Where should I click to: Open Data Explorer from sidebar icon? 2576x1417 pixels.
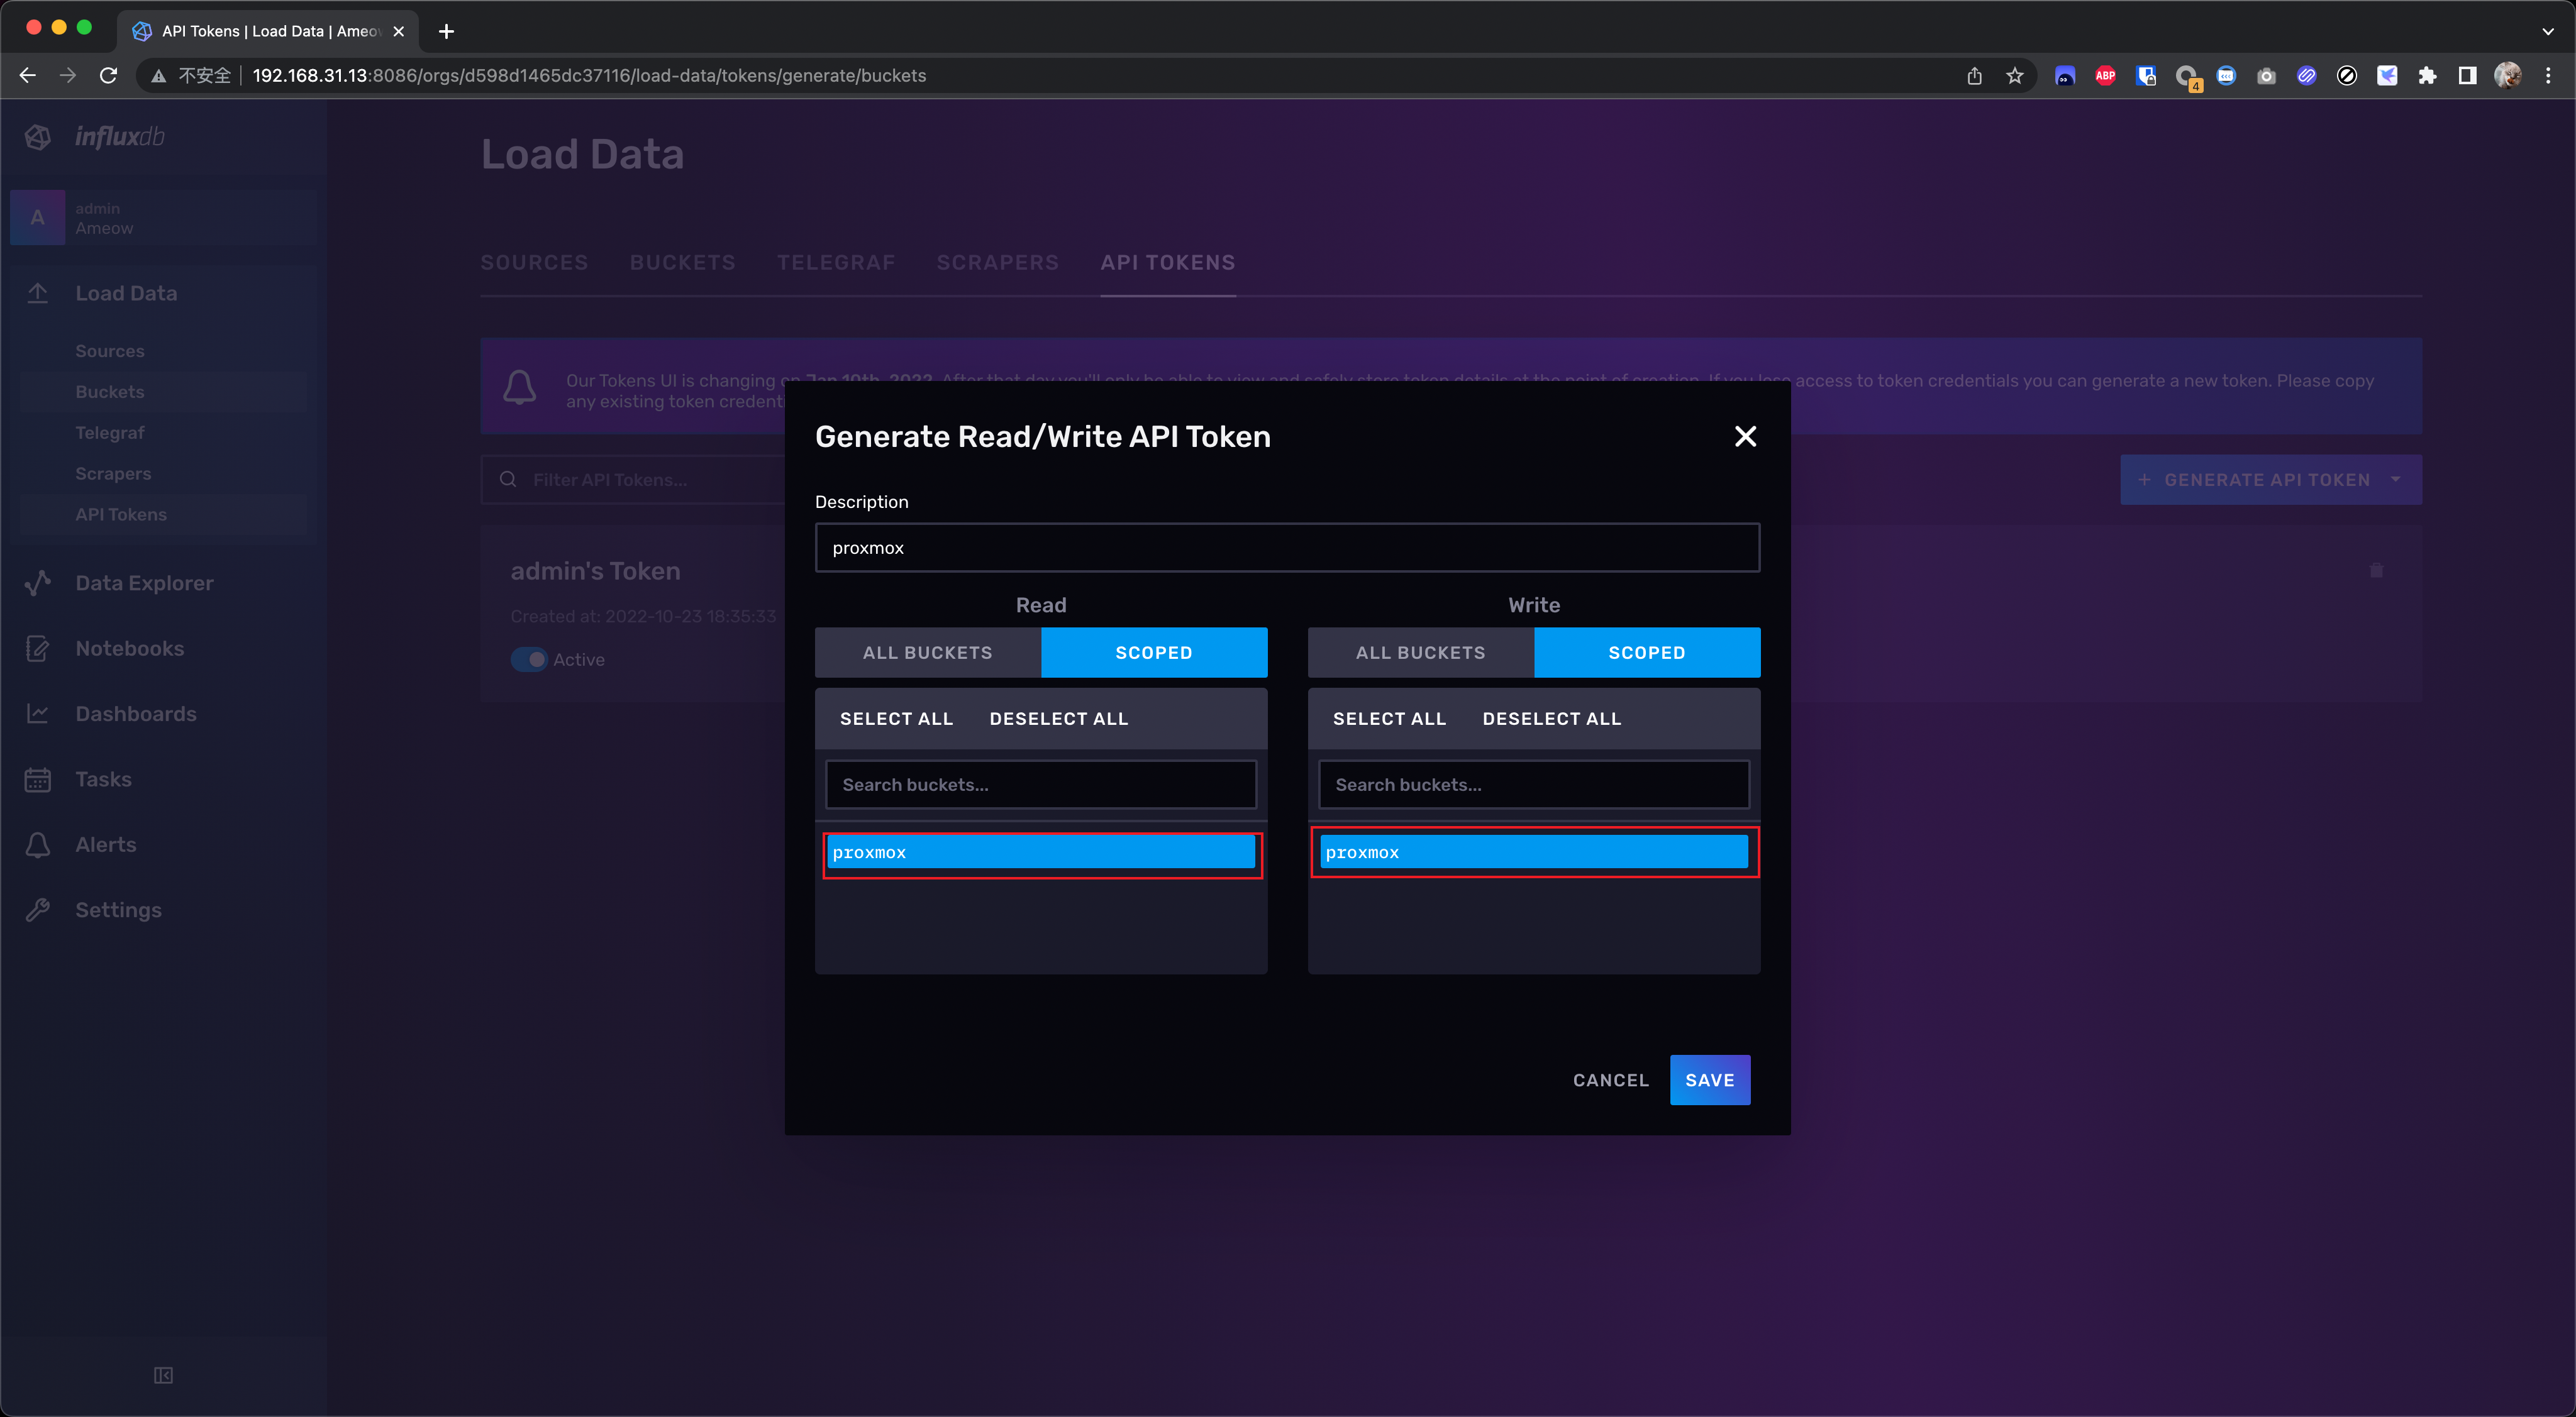click(38, 583)
